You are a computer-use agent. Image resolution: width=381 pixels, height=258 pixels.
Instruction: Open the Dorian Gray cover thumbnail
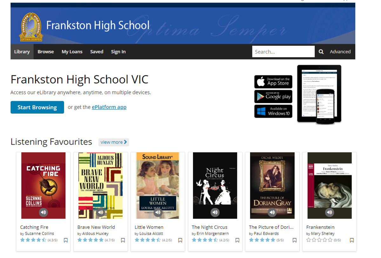click(x=272, y=186)
